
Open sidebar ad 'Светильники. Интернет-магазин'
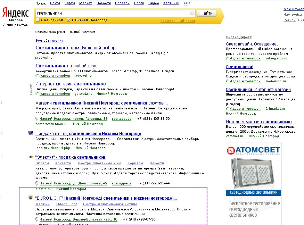point(258,89)
